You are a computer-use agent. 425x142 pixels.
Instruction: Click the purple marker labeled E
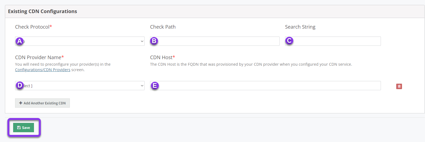[155, 86]
